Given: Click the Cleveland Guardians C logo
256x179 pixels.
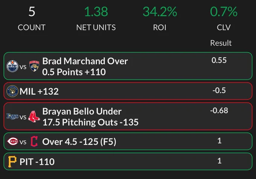Looking at the screenshot, I should tap(34, 141).
